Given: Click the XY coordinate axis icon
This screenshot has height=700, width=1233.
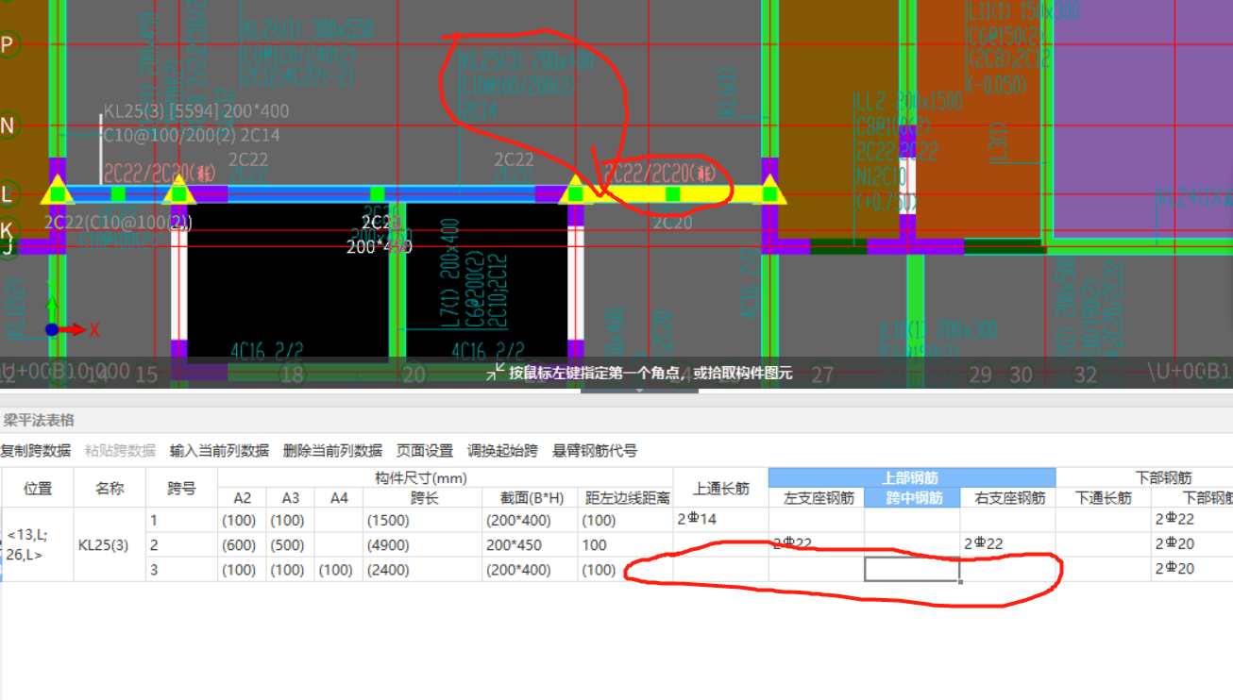Looking at the screenshot, I should 72,316.
